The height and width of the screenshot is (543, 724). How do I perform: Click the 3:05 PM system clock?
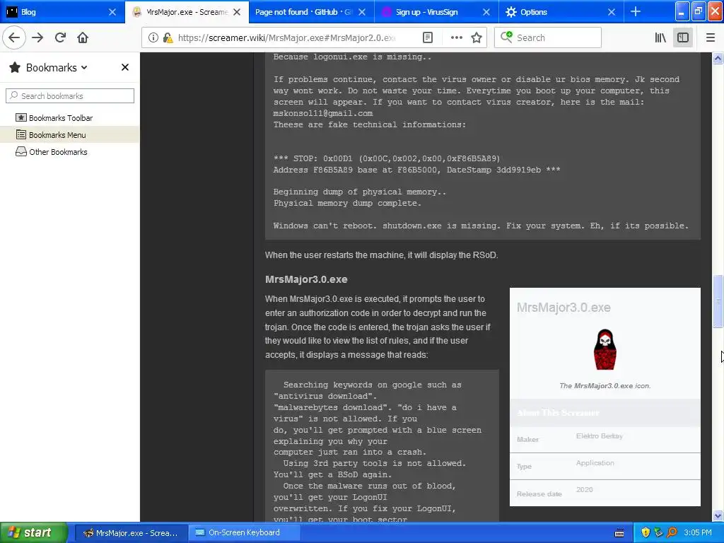698,532
